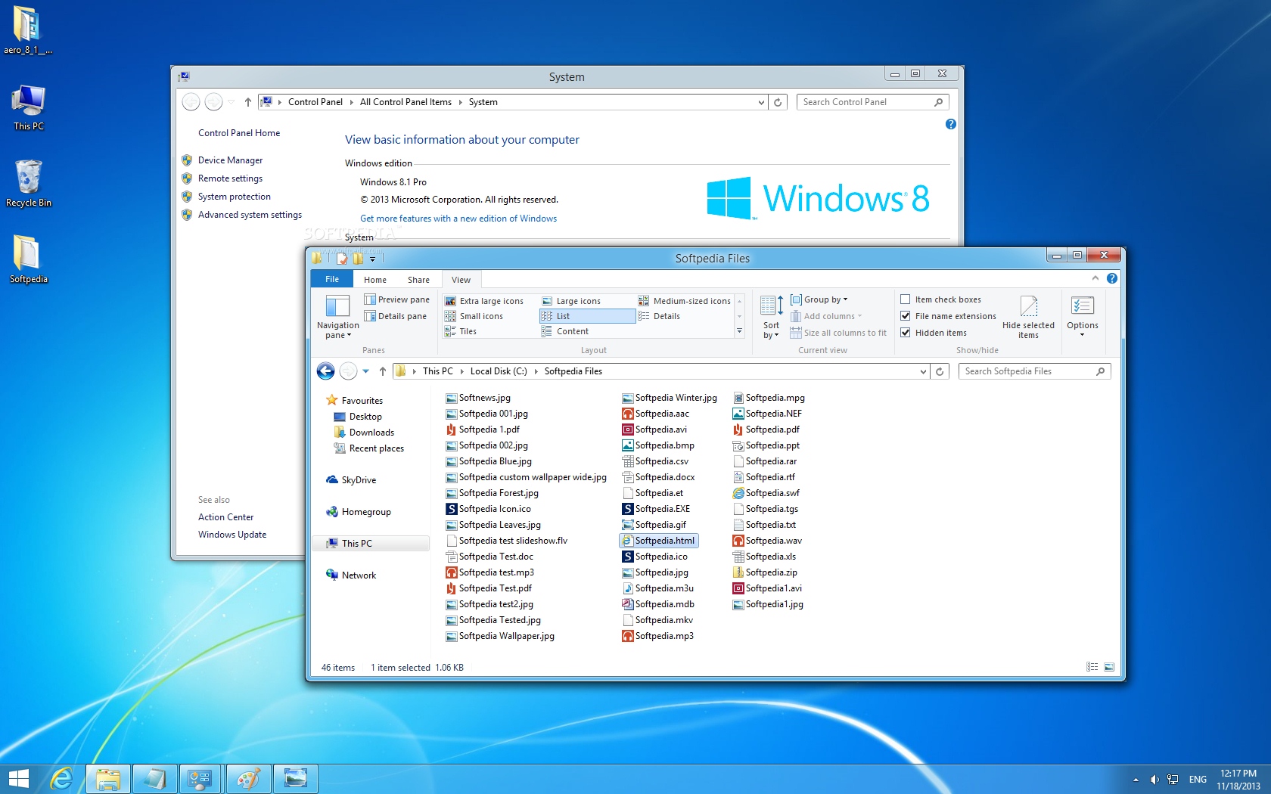Select Network in navigation pane
Screen dimensions: 1271x794
click(x=359, y=575)
